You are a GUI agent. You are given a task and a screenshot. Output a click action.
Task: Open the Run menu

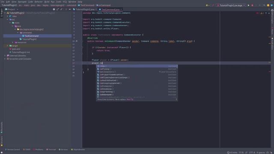click(x=53, y=2)
